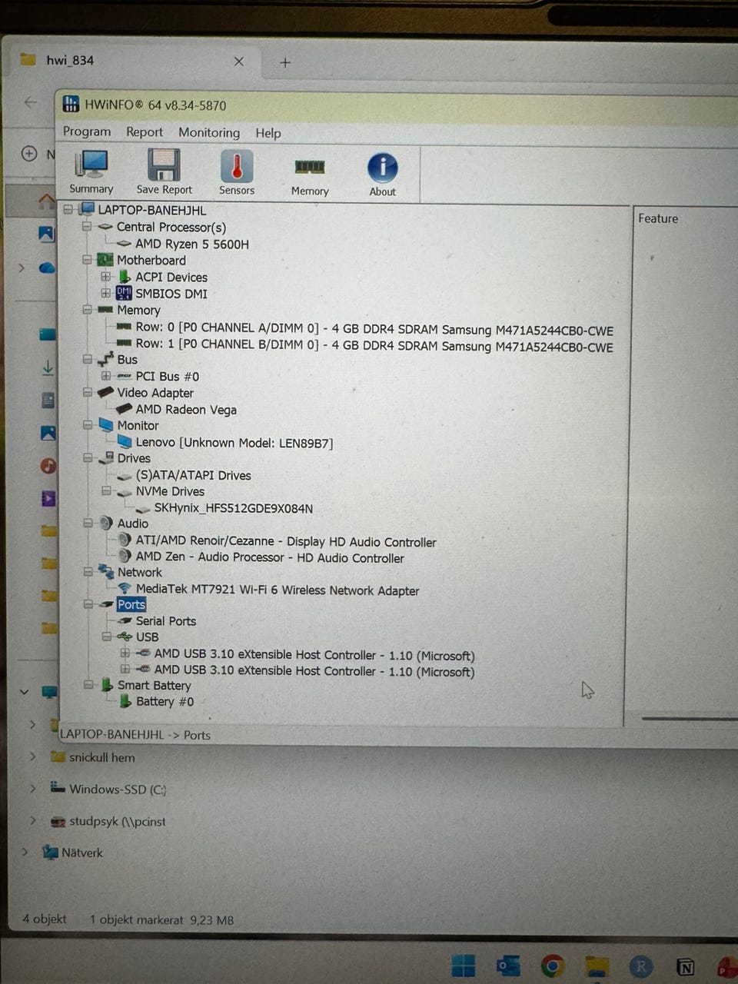Image resolution: width=738 pixels, height=984 pixels.
Task: Open Outlook from the taskbar
Action: click(508, 966)
